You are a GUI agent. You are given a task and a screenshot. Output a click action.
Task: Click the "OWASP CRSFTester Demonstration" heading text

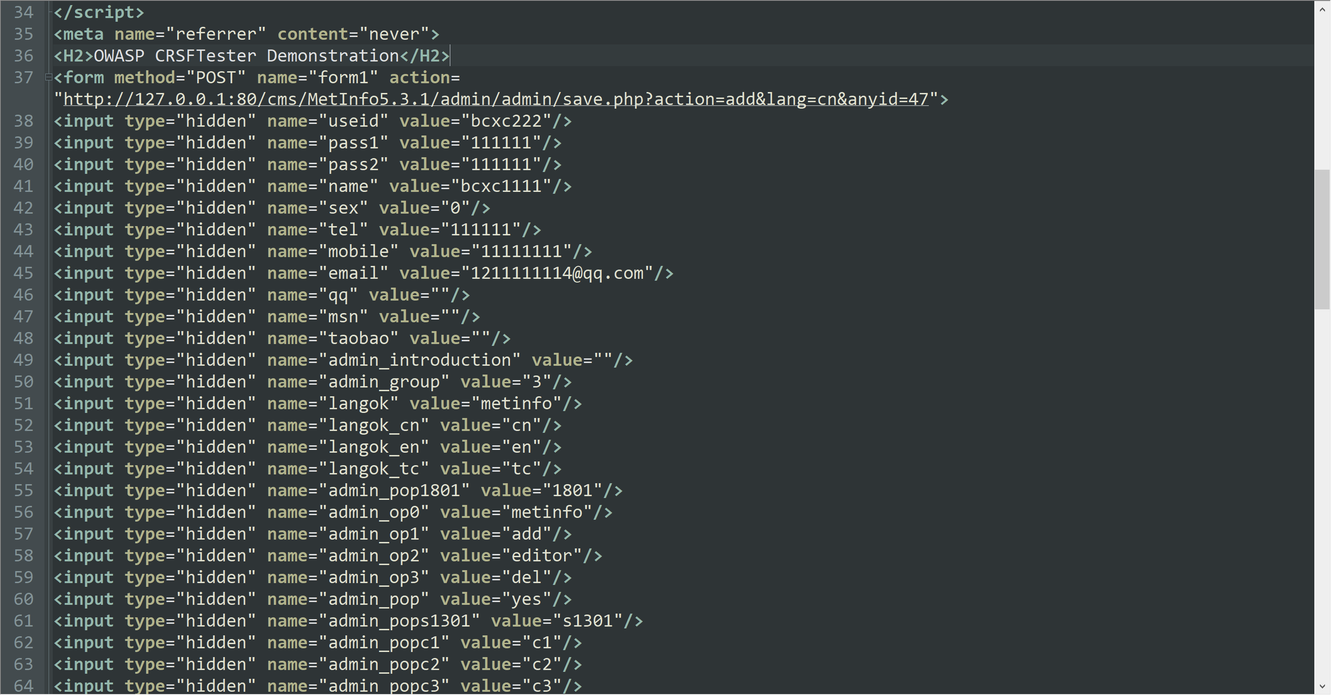click(x=247, y=56)
